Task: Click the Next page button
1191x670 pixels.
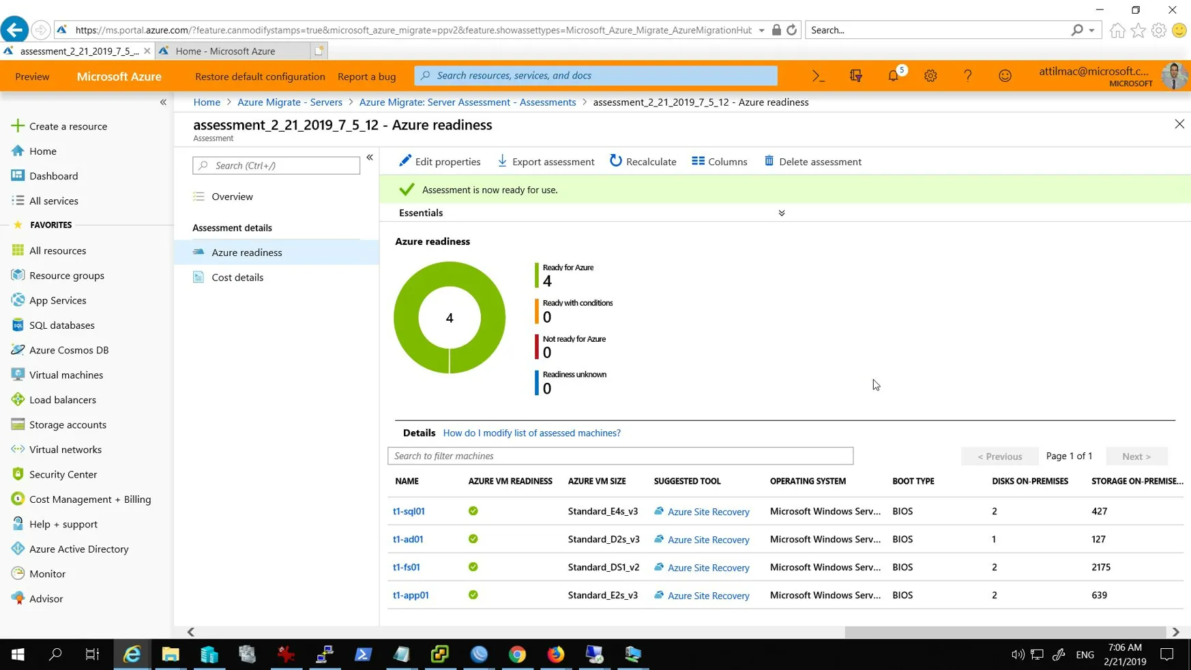Action: [x=1136, y=456]
